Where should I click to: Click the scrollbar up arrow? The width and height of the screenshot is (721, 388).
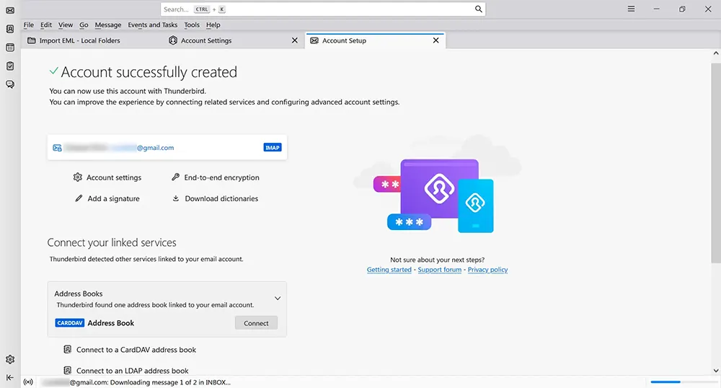click(x=715, y=53)
